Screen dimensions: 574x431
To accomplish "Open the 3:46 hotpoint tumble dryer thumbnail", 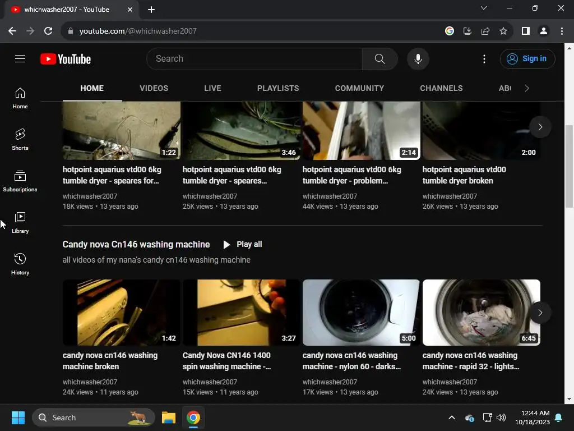I will [x=242, y=131].
